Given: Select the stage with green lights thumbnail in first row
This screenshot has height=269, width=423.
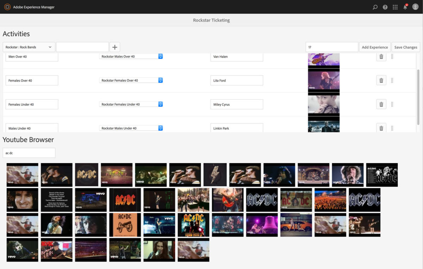Looking at the screenshot, I should (x=117, y=175).
